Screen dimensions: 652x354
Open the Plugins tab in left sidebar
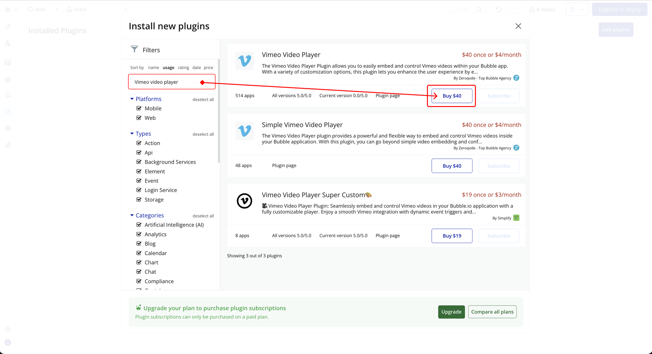[8, 112]
